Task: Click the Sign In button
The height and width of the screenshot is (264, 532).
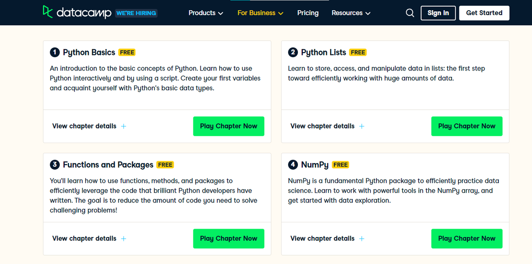Action: coord(438,13)
